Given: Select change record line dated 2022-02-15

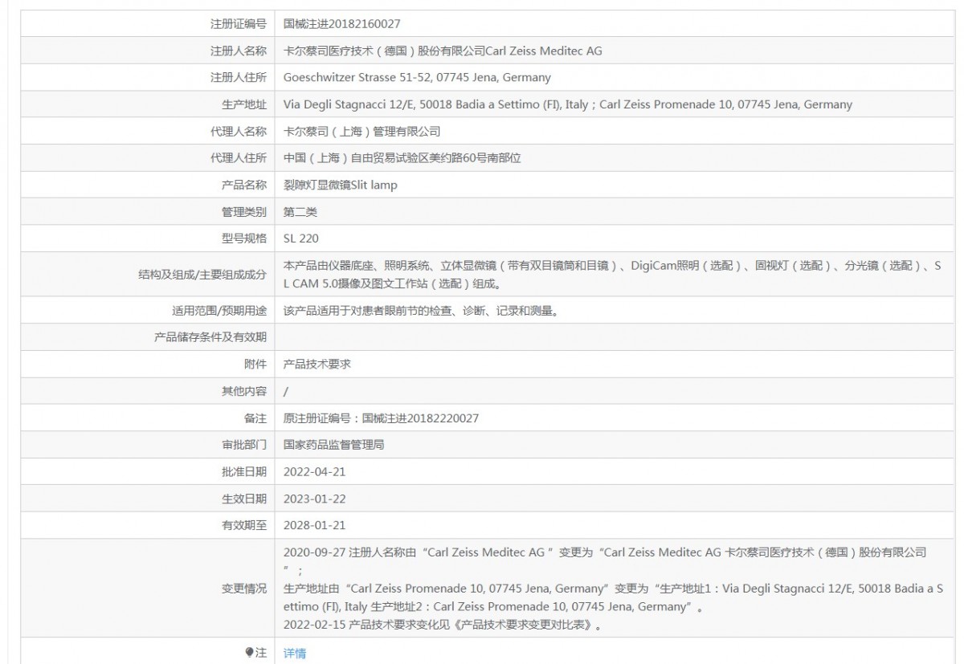Looking at the screenshot, I should (x=443, y=624).
